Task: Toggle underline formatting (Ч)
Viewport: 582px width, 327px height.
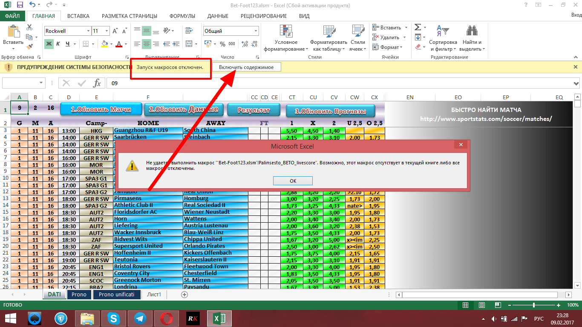Action: 68,43
